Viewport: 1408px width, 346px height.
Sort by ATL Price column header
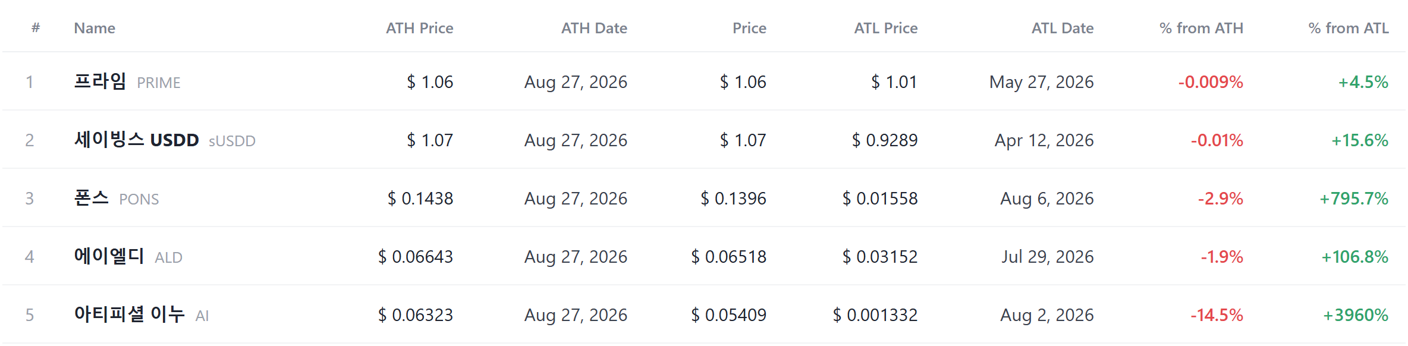(x=886, y=28)
